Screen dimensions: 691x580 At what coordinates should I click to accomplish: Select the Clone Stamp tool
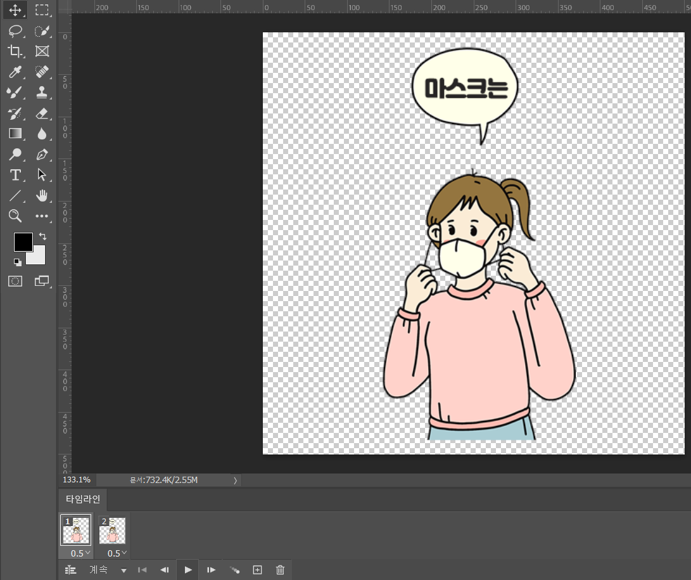point(42,92)
